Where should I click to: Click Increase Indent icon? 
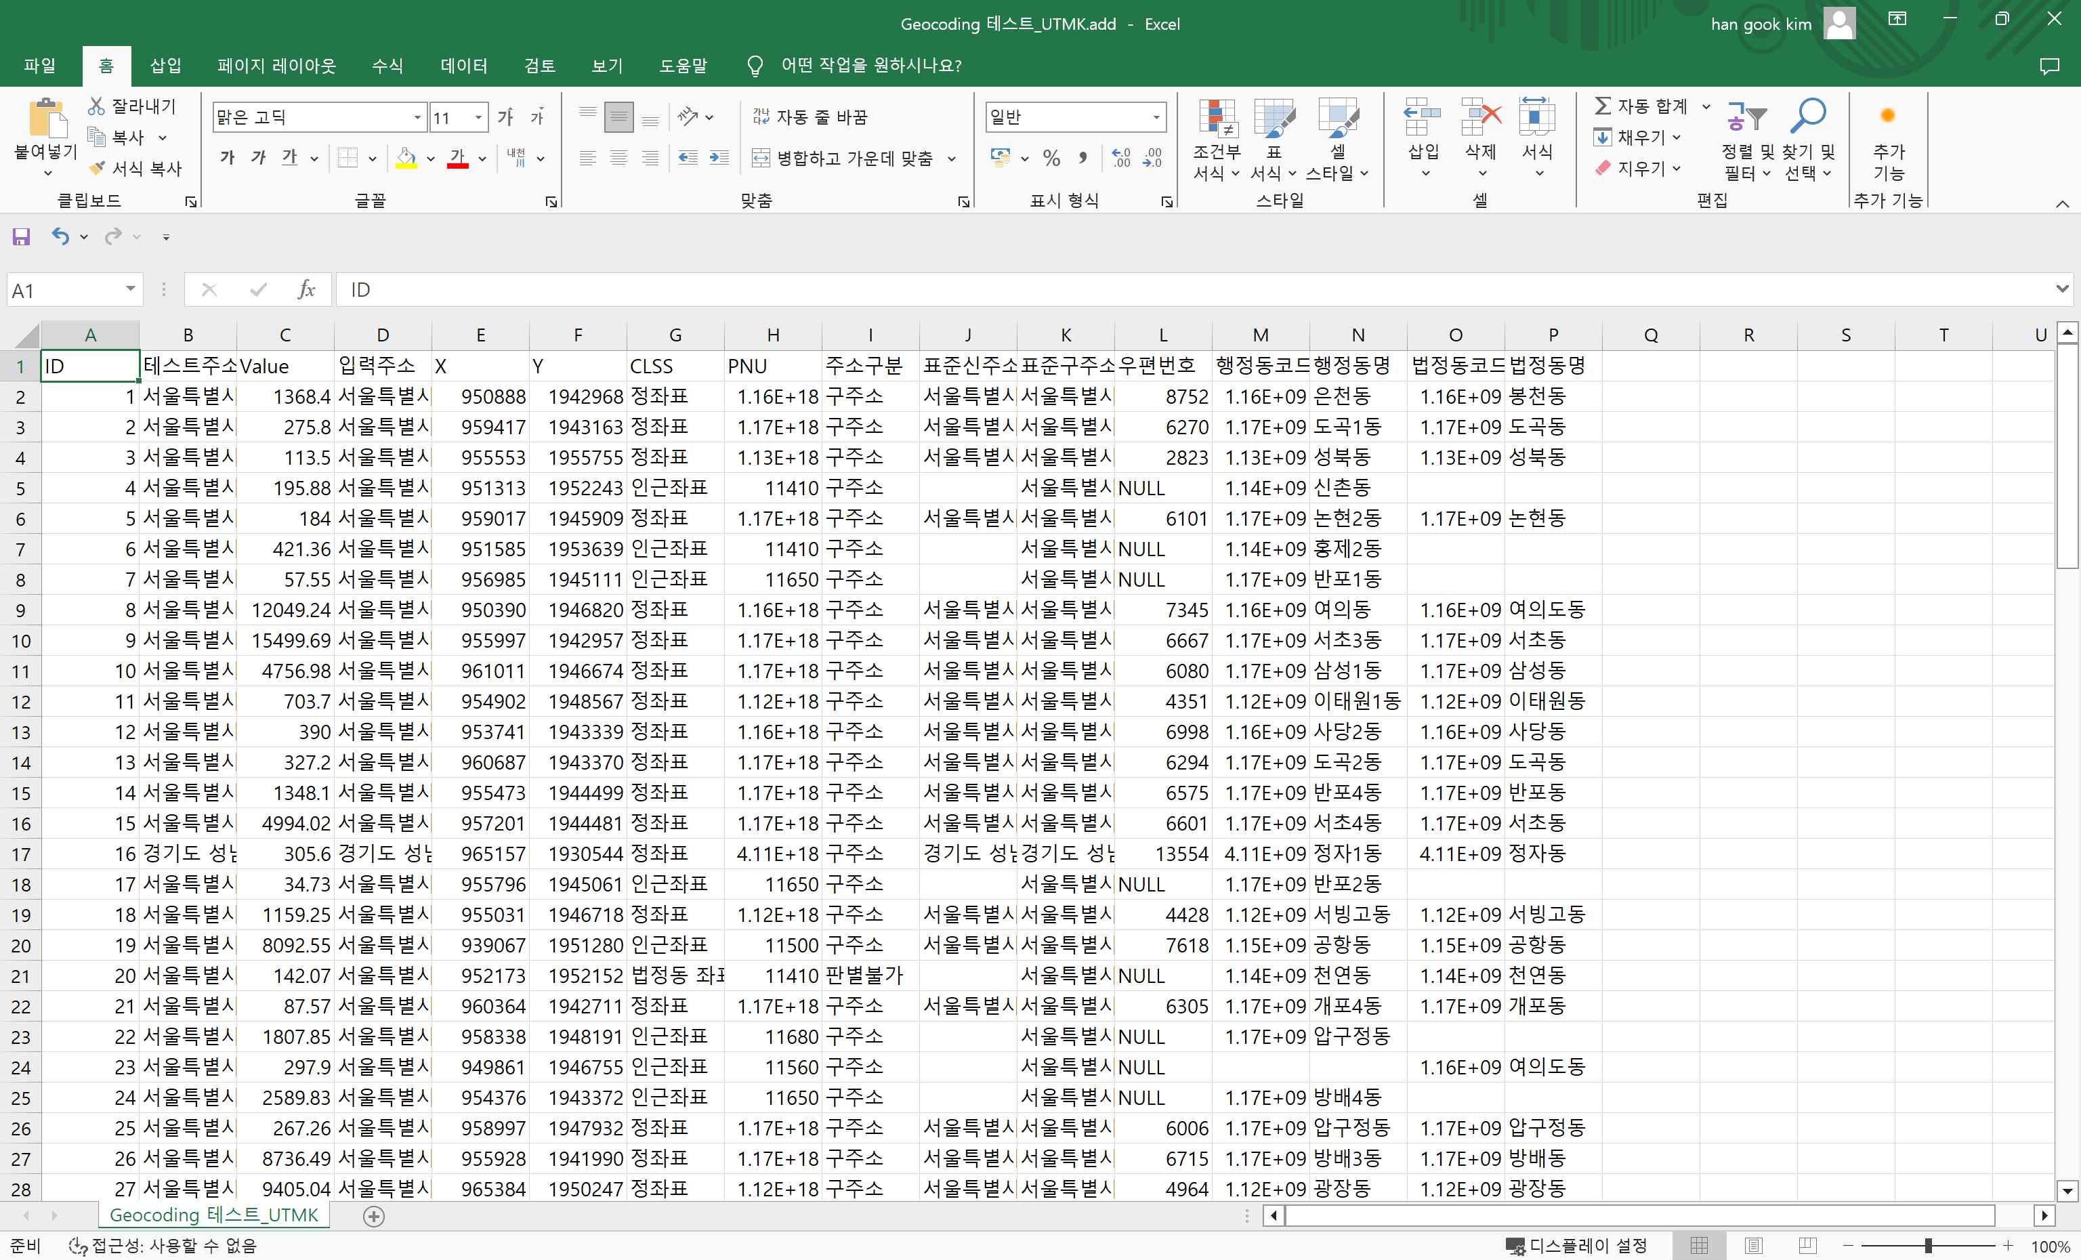coord(719,158)
